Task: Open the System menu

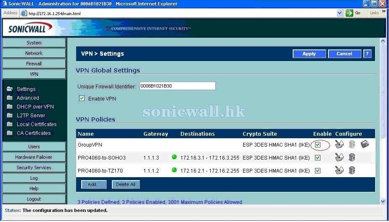Action: pyautogui.click(x=34, y=43)
